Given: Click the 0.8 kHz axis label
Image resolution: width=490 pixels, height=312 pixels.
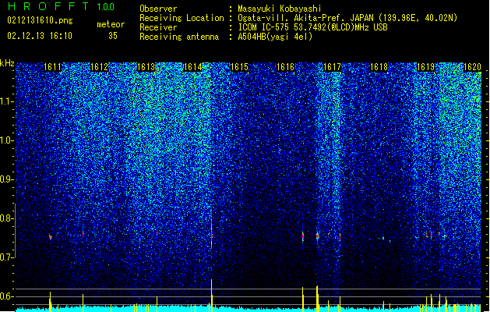Looking at the screenshot, I should (x=7, y=218).
